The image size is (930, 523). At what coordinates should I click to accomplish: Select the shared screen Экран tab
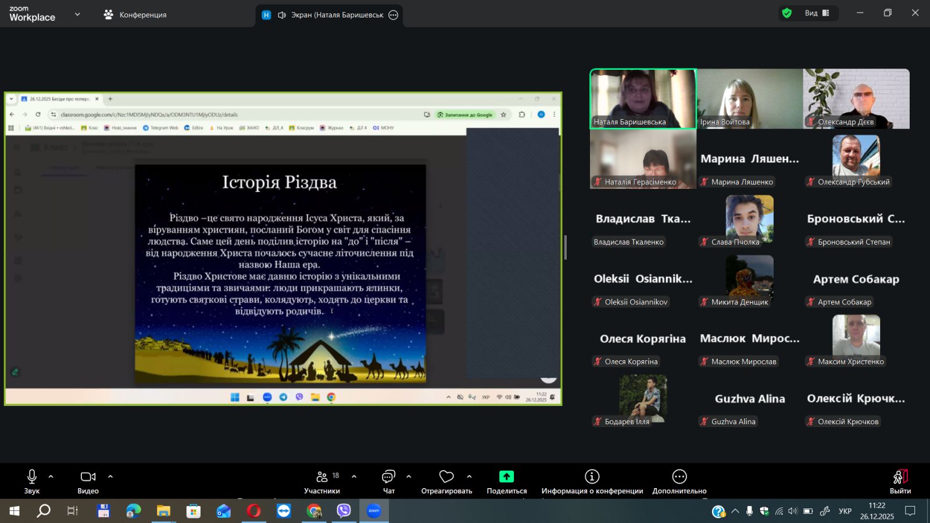[329, 15]
